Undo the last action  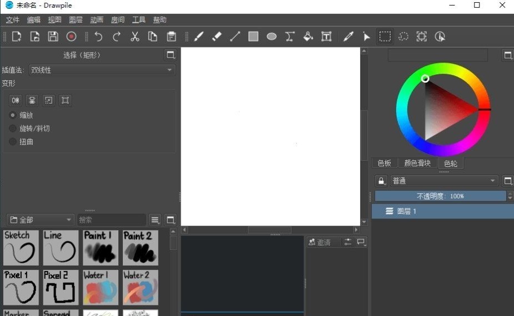pos(98,36)
